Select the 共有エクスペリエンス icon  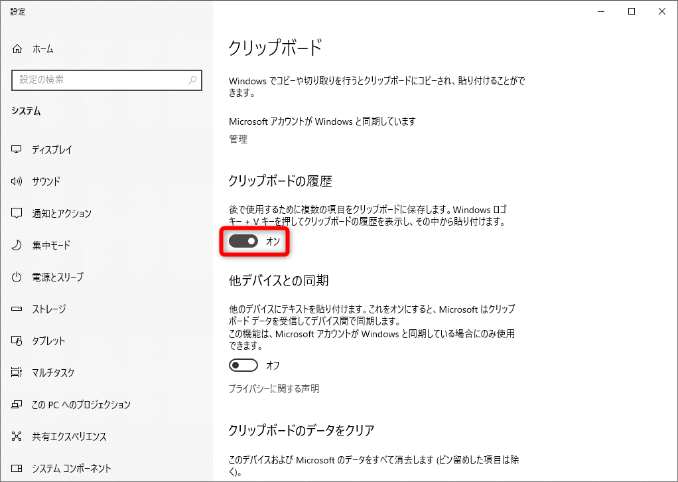coord(17,436)
